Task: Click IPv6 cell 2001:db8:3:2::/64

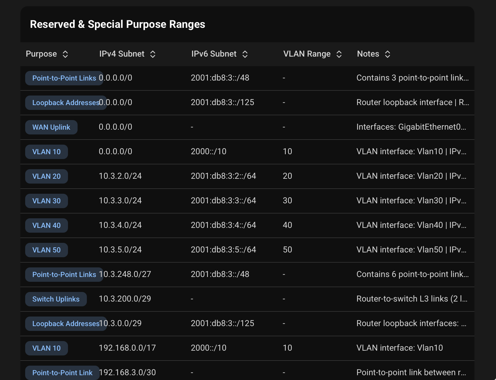Action: coord(223,176)
